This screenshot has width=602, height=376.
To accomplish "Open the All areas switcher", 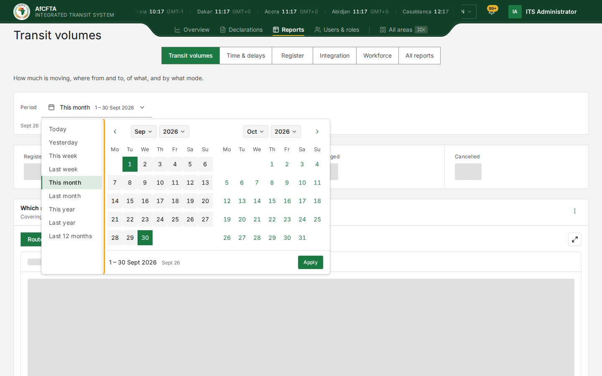I will click(403, 30).
